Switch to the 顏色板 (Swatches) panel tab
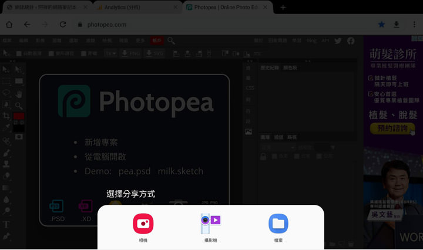This screenshot has width=423, height=250. [x=290, y=67]
